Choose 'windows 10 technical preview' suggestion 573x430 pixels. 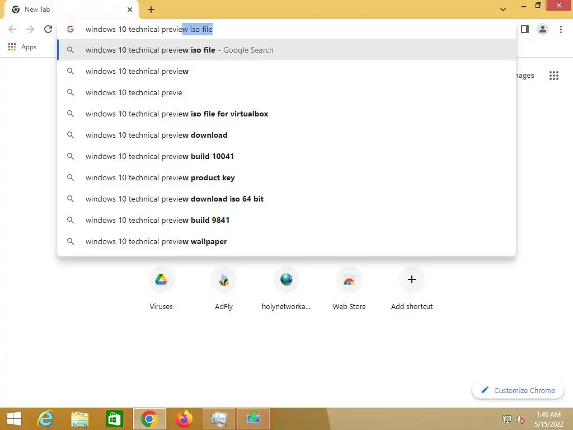(x=286, y=71)
